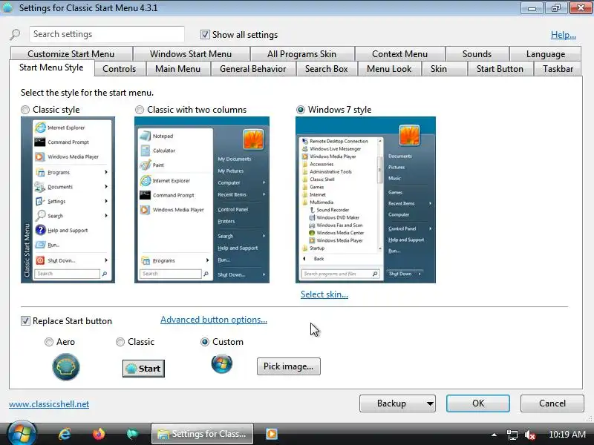Click the Classic Shell icon on taskbar
594x445 pixels.
133,434
